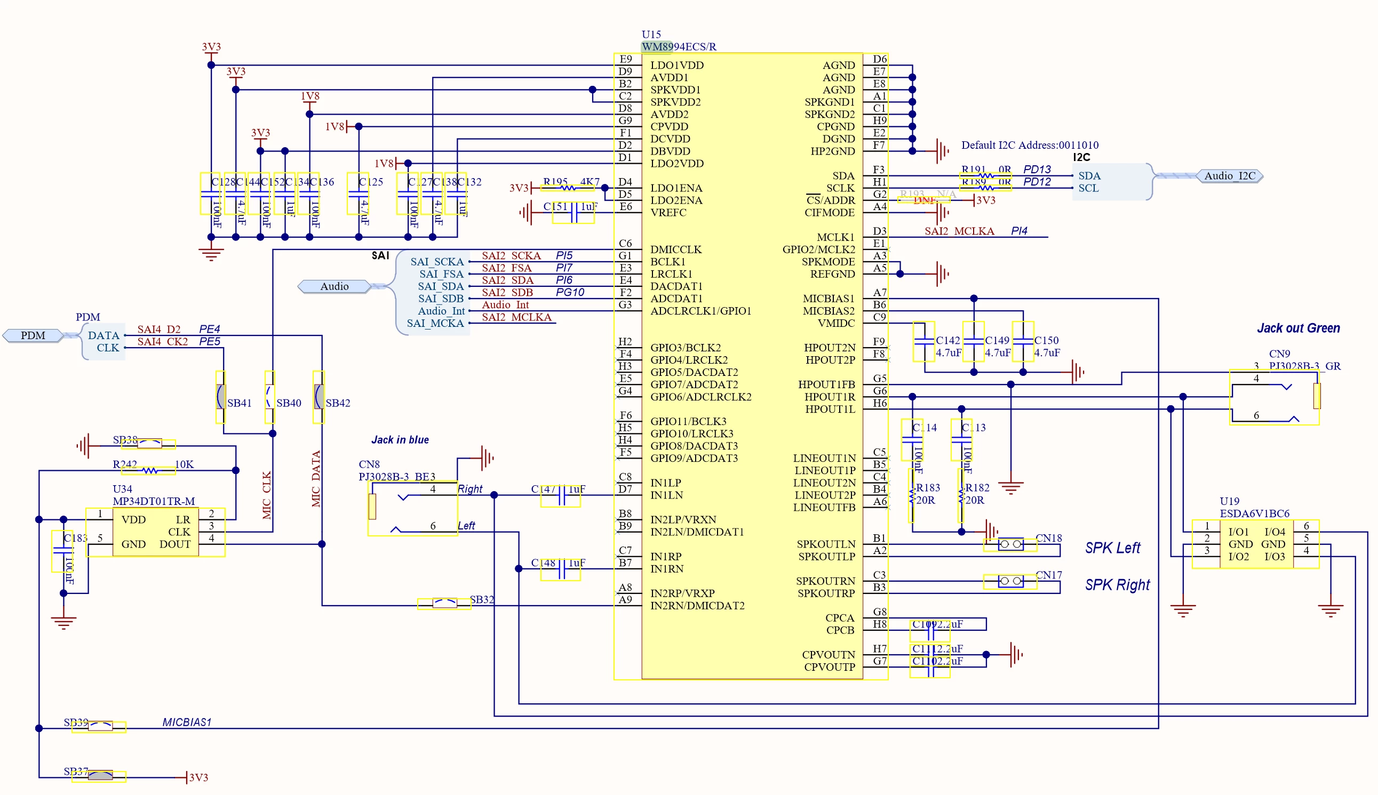Select the CN17 speaker connector symbol
The width and height of the screenshot is (1378, 795).
point(1010,581)
